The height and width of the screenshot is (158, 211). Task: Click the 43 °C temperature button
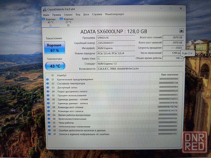55,66
